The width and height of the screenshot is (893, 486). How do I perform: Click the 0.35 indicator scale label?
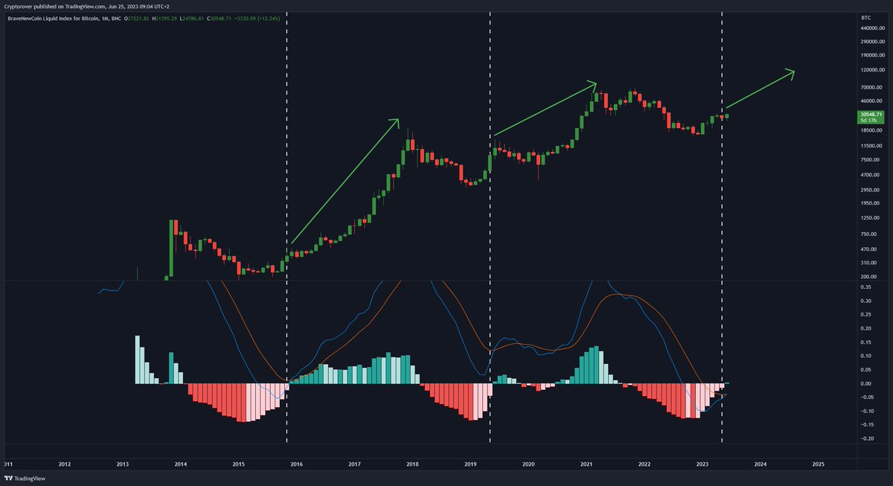[x=865, y=287]
